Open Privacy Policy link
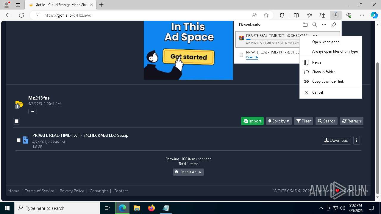This screenshot has width=381, height=214. (x=72, y=191)
